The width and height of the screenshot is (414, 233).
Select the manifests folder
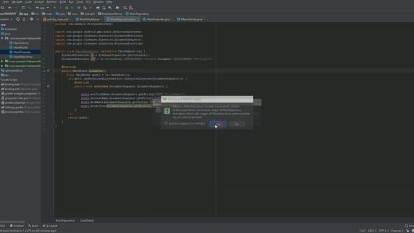(9, 29)
